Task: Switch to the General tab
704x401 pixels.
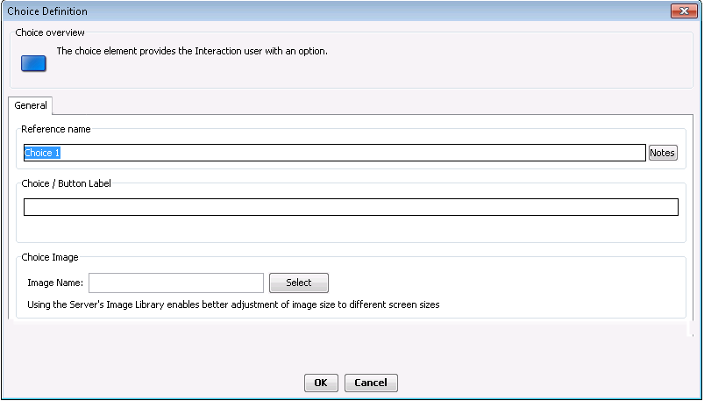Action: point(31,105)
